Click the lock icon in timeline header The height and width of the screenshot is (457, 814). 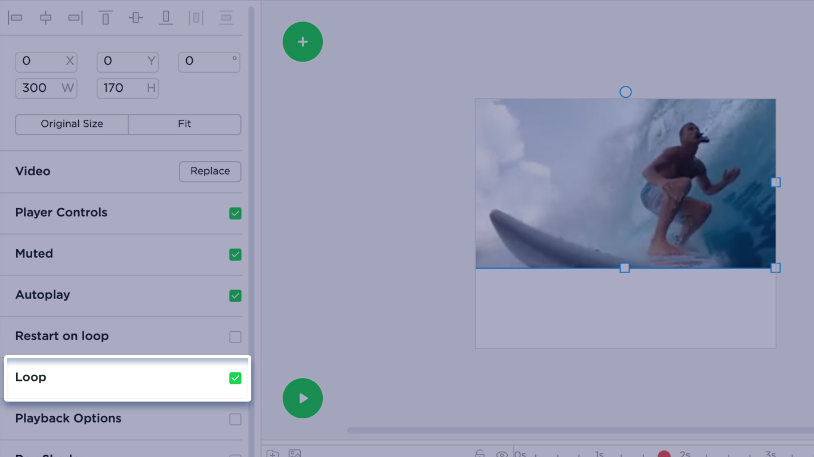tap(480, 453)
